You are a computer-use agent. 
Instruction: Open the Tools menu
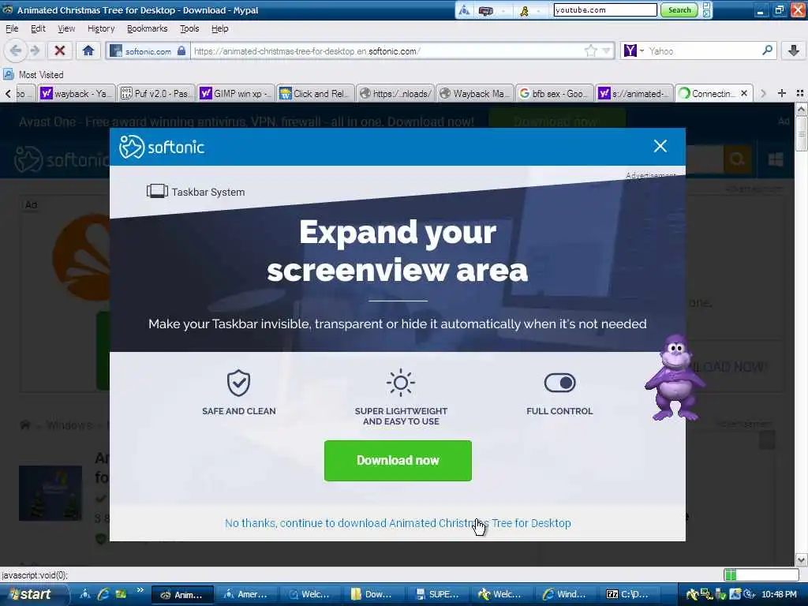pyautogui.click(x=189, y=29)
